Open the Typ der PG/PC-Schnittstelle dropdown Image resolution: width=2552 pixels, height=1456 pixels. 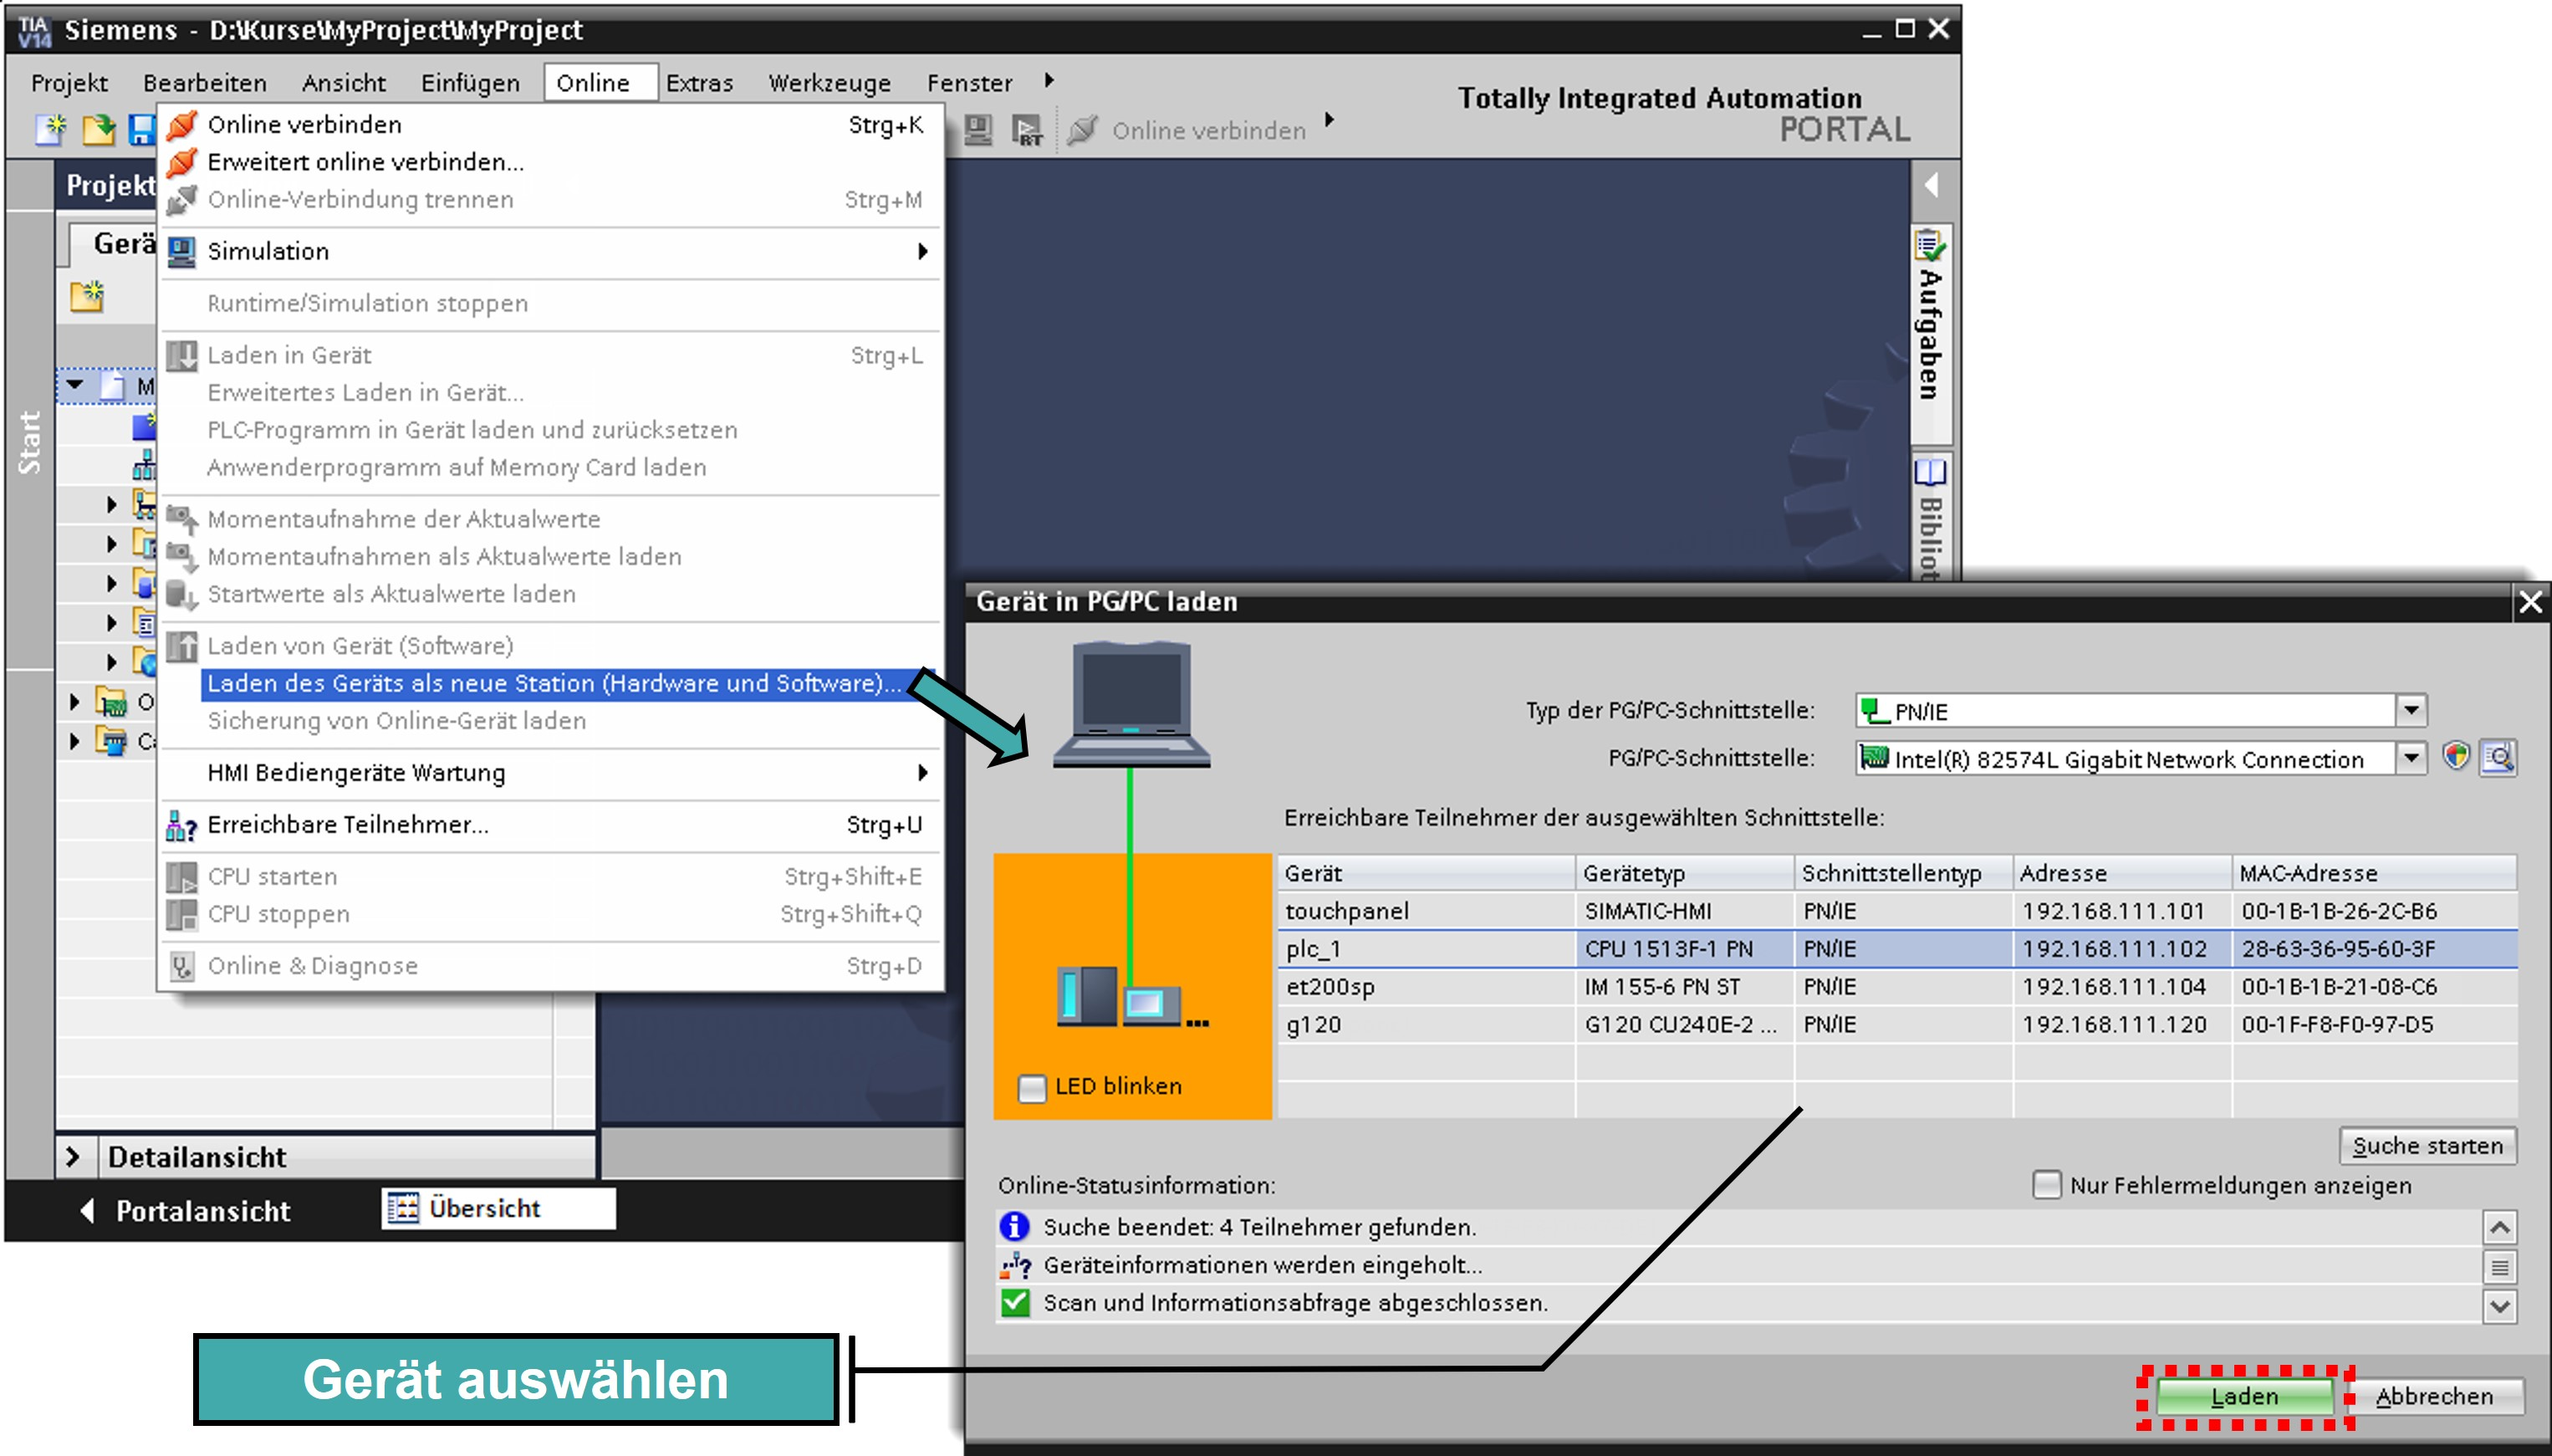click(x=2411, y=710)
